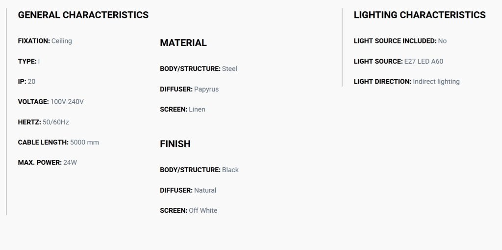The image size is (502, 250).
Task: Click the Light Source E27 LED A60 text
Action: point(398,61)
